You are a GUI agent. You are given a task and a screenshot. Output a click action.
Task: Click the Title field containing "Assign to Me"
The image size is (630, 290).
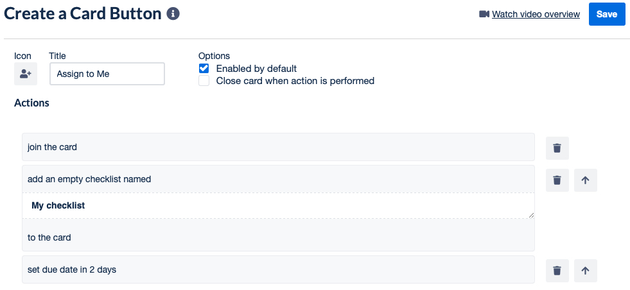[107, 74]
